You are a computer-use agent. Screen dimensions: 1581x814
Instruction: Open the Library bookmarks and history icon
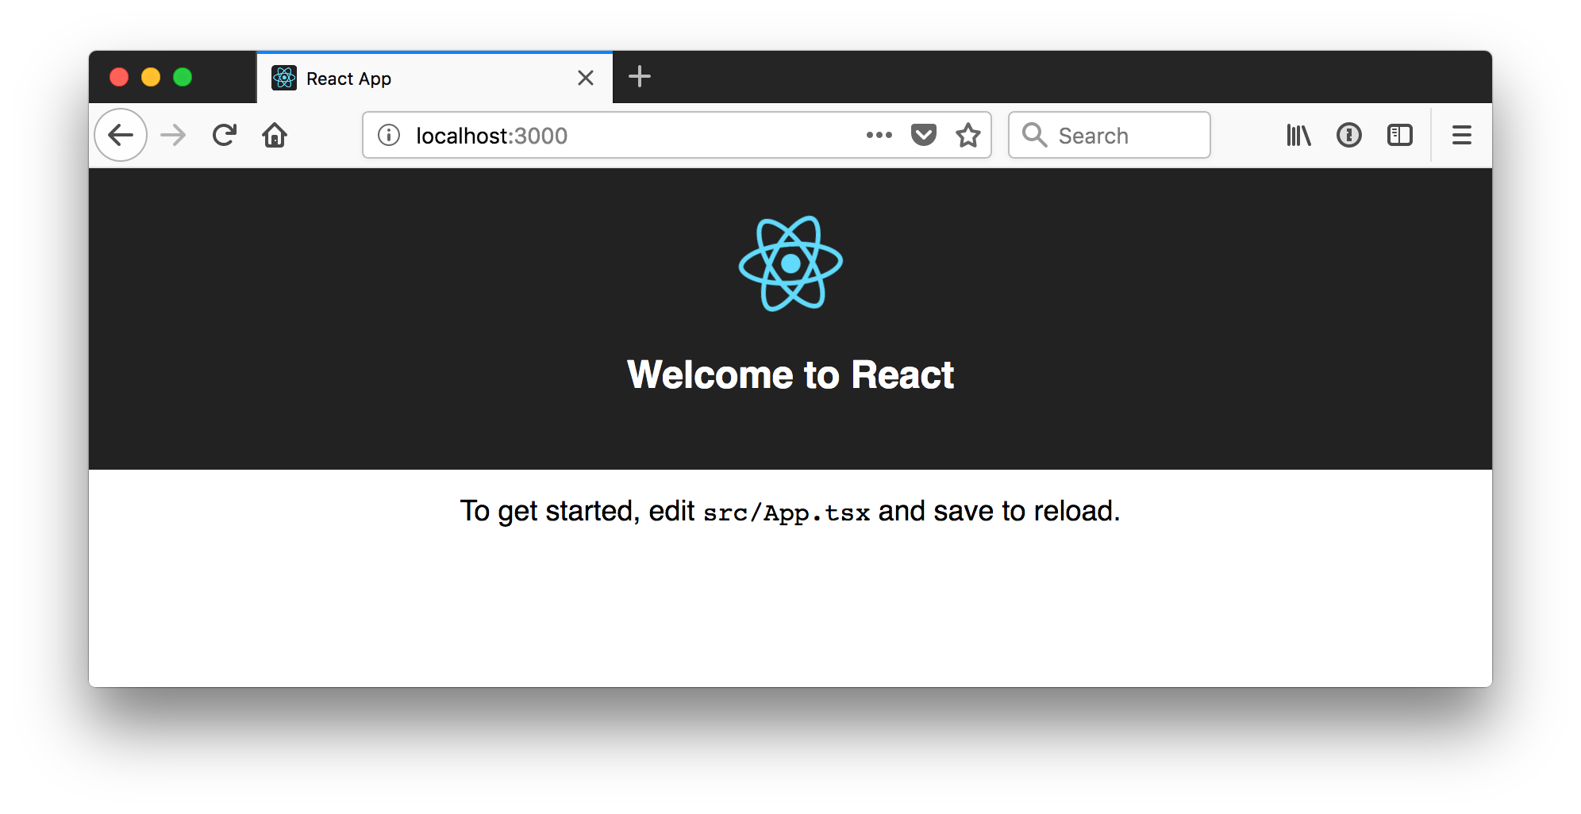click(1298, 136)
